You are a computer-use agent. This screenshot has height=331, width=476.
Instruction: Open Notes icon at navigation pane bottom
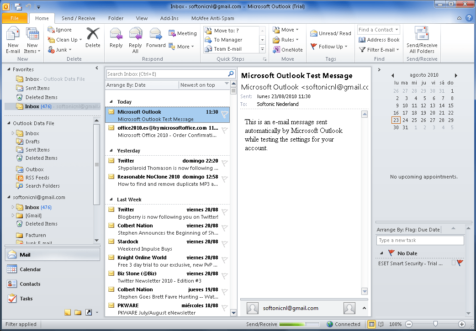click(68, 312)
